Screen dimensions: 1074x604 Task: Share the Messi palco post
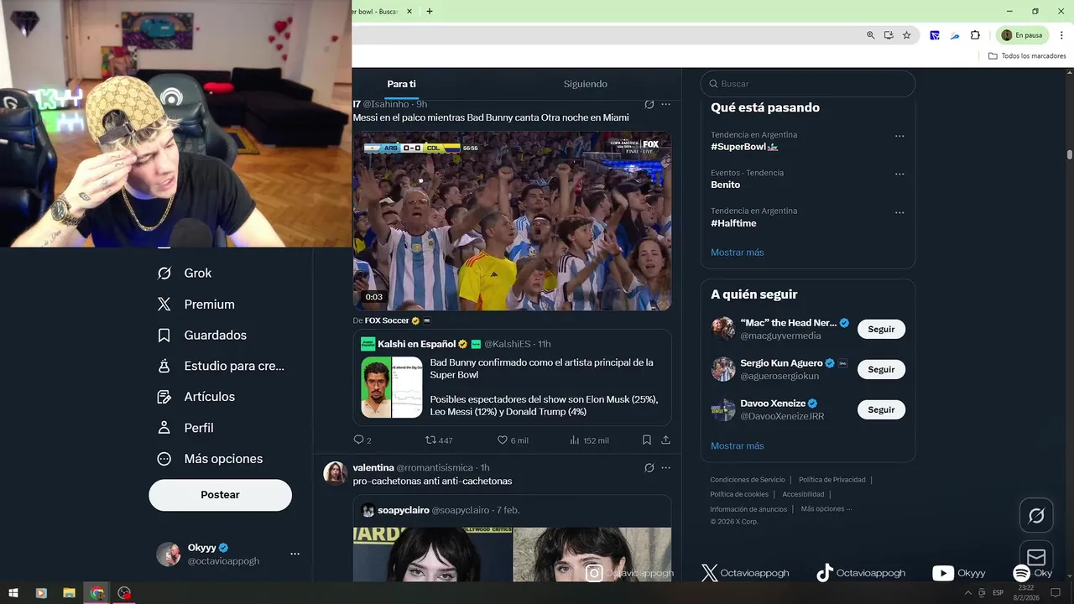point(665,440)
